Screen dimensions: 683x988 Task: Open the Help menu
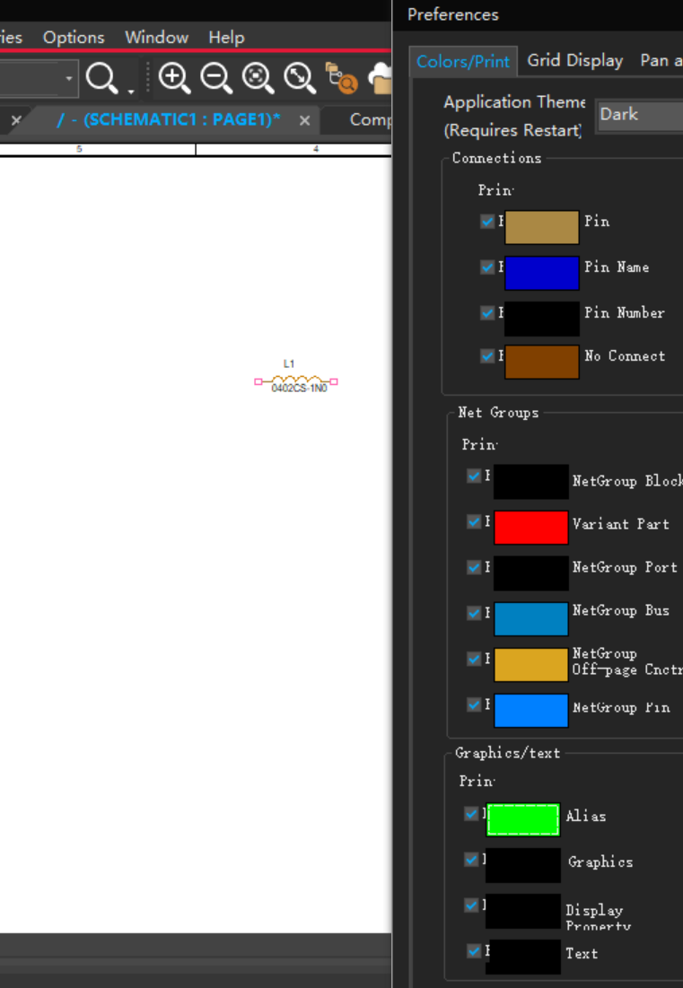pos(226,38)
